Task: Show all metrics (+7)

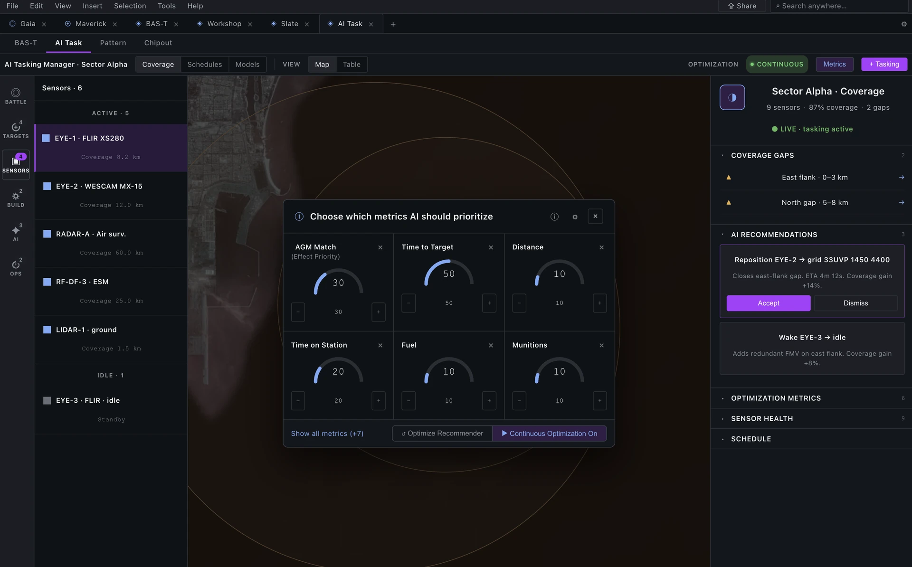Action: 327,434
